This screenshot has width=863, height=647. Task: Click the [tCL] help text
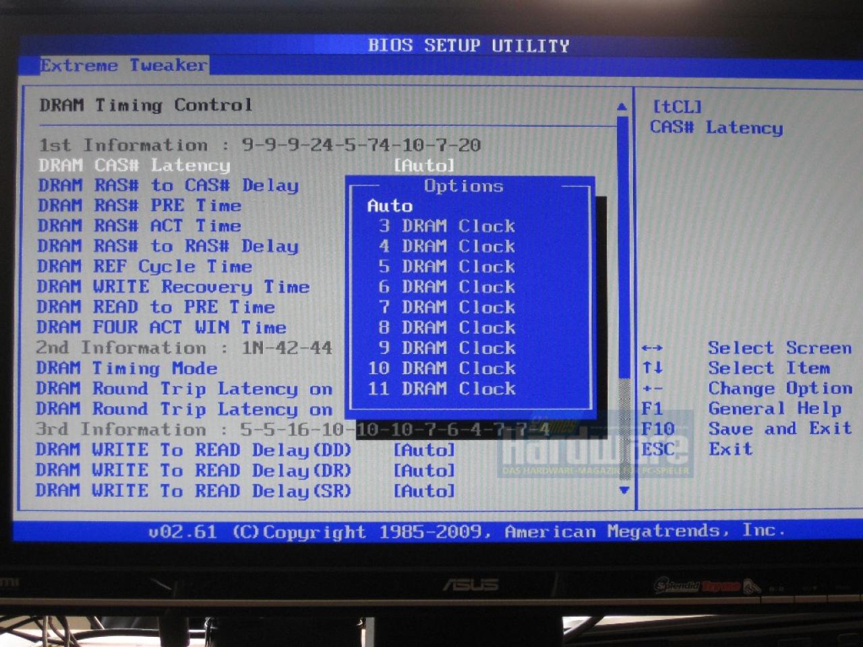[x=678, y=106]
